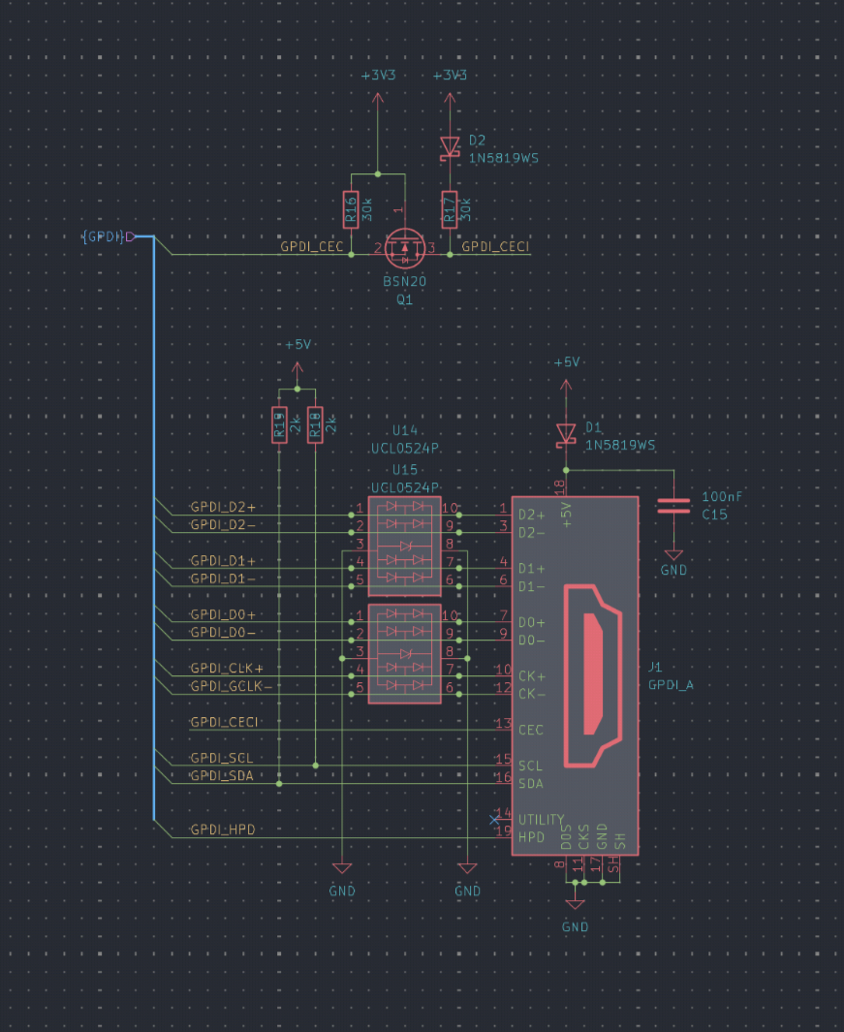Click capacitor C15 symbol

(673, 506)
